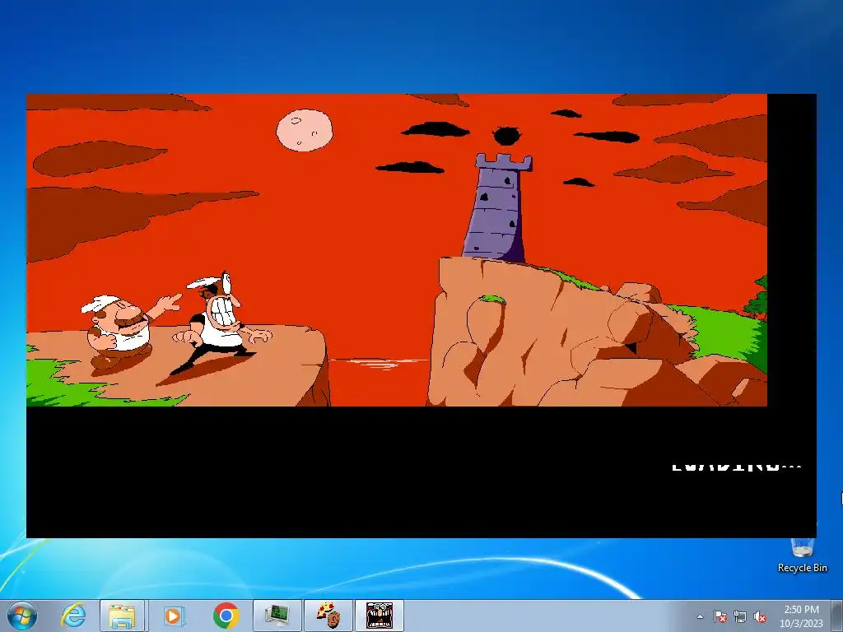
Task: Launch Google Chrome from taskbar
Action: pos(226,616)
